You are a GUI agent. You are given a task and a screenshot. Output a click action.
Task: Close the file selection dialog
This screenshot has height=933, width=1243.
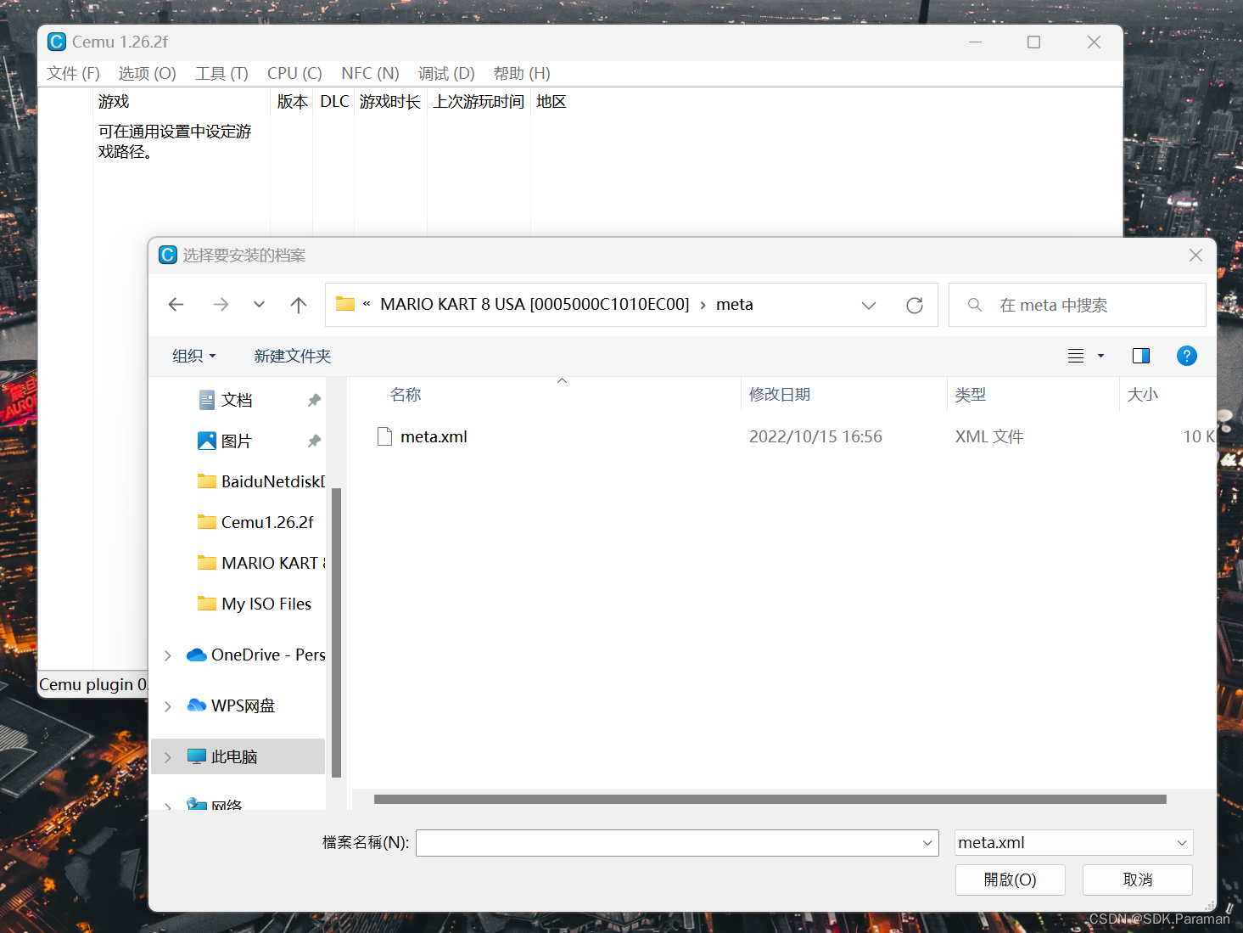click(1195, 255)
